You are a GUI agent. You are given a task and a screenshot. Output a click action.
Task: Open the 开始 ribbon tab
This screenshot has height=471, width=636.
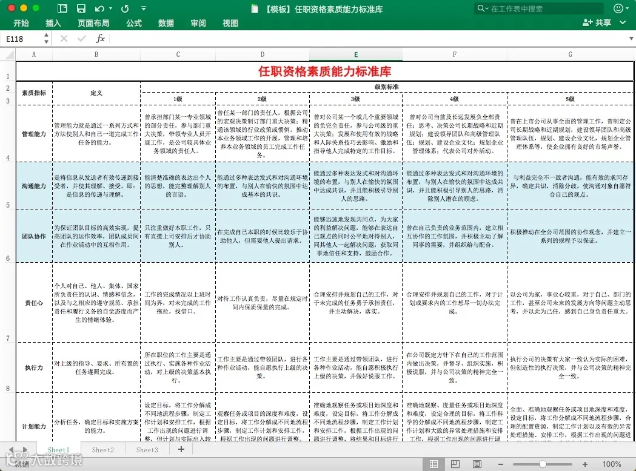point(21,23)
